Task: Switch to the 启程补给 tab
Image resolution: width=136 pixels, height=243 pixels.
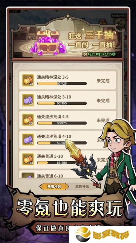Action: pos(82,186)
